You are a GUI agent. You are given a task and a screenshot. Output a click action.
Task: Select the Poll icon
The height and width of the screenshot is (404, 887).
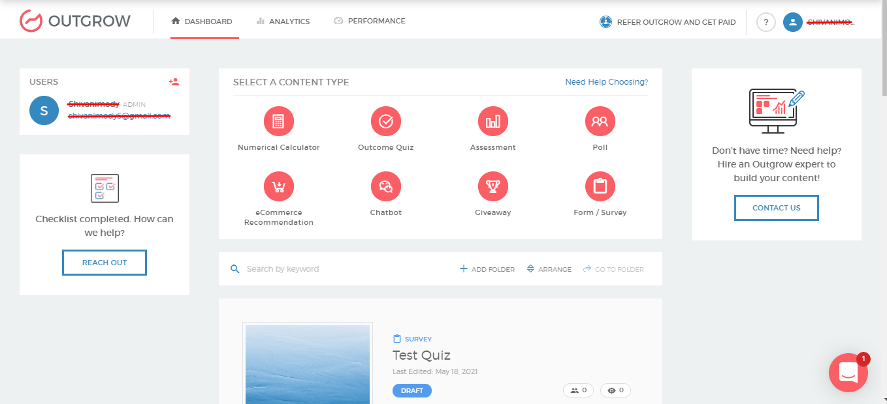click(x=600, y=121)
